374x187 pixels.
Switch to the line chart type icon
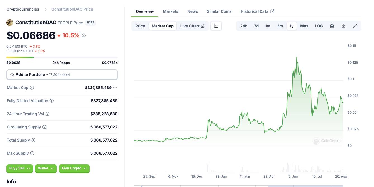pos(216,26)
